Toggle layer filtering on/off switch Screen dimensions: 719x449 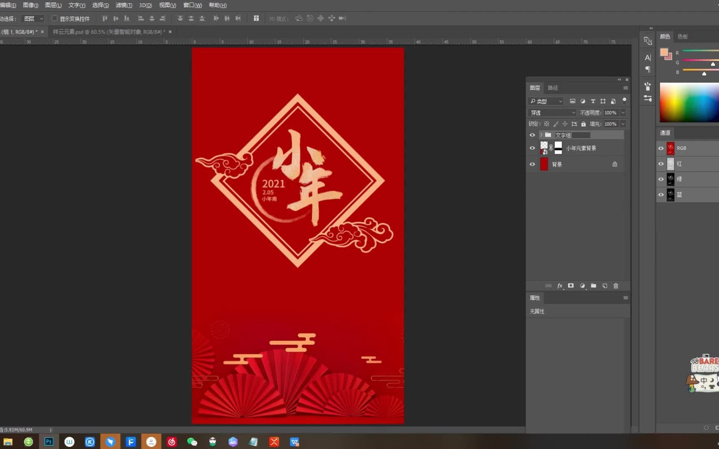pyautogui.click(x=624, y=100)
